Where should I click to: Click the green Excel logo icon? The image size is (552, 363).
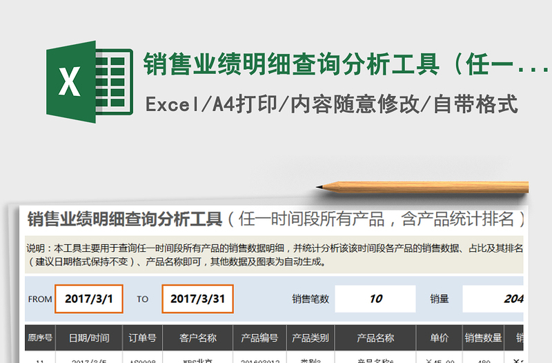pyautogui.click(x=90, y=81)
